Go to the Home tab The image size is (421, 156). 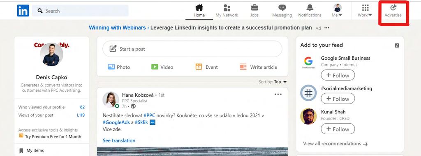pos(199,11)
